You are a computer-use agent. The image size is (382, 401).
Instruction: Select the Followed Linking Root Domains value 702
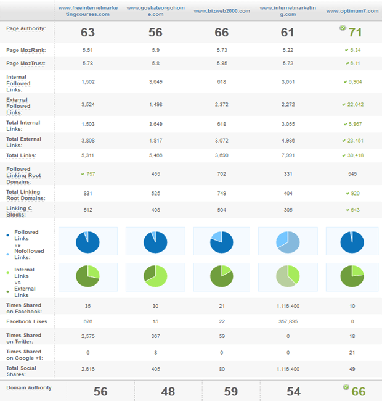(x=222, y=174)
